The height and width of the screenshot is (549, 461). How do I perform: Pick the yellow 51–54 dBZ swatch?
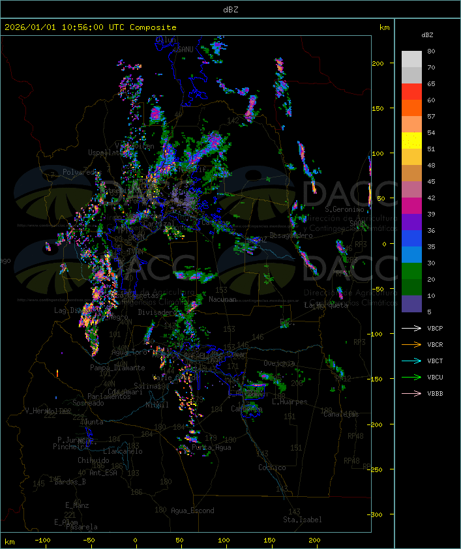[x=411, y=141]
